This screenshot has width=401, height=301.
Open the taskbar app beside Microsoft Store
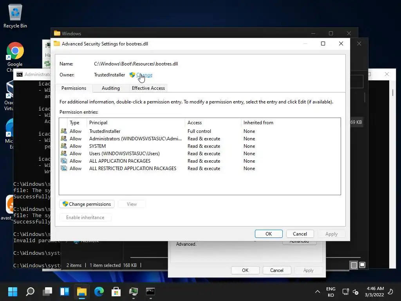click(x=133, y=291)
